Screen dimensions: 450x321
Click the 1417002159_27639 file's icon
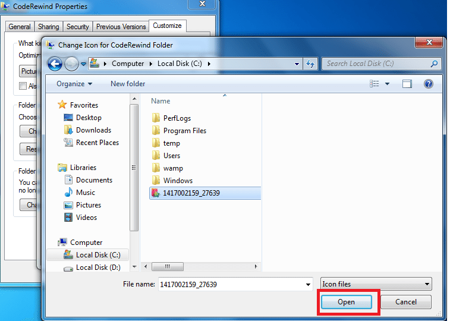tap(155, 193)
